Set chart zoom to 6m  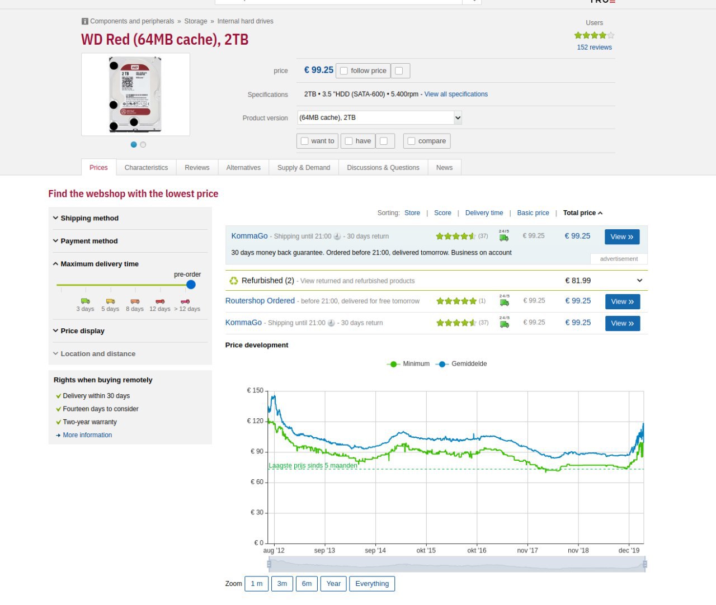pyautogui.click(x=307, y=584)
